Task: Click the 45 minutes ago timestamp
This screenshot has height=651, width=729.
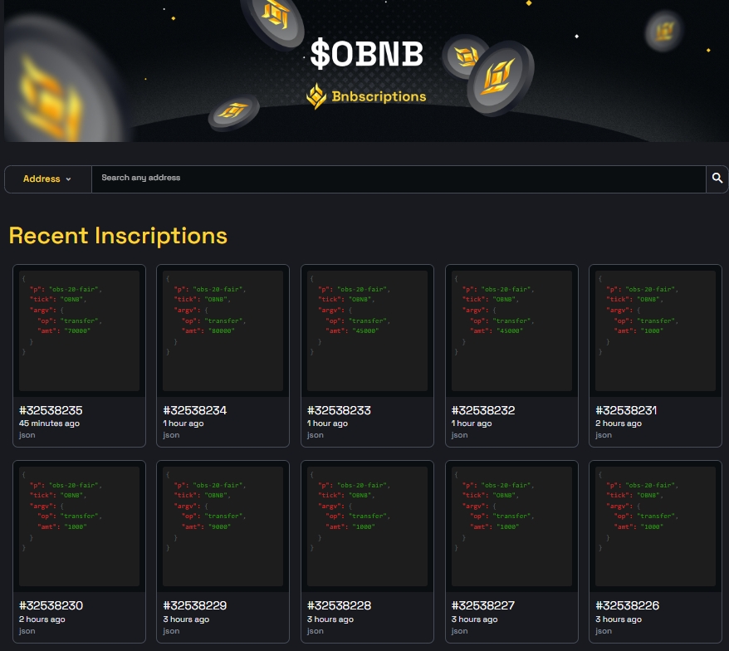Action: pyautogui.click(x=49, y=423)
